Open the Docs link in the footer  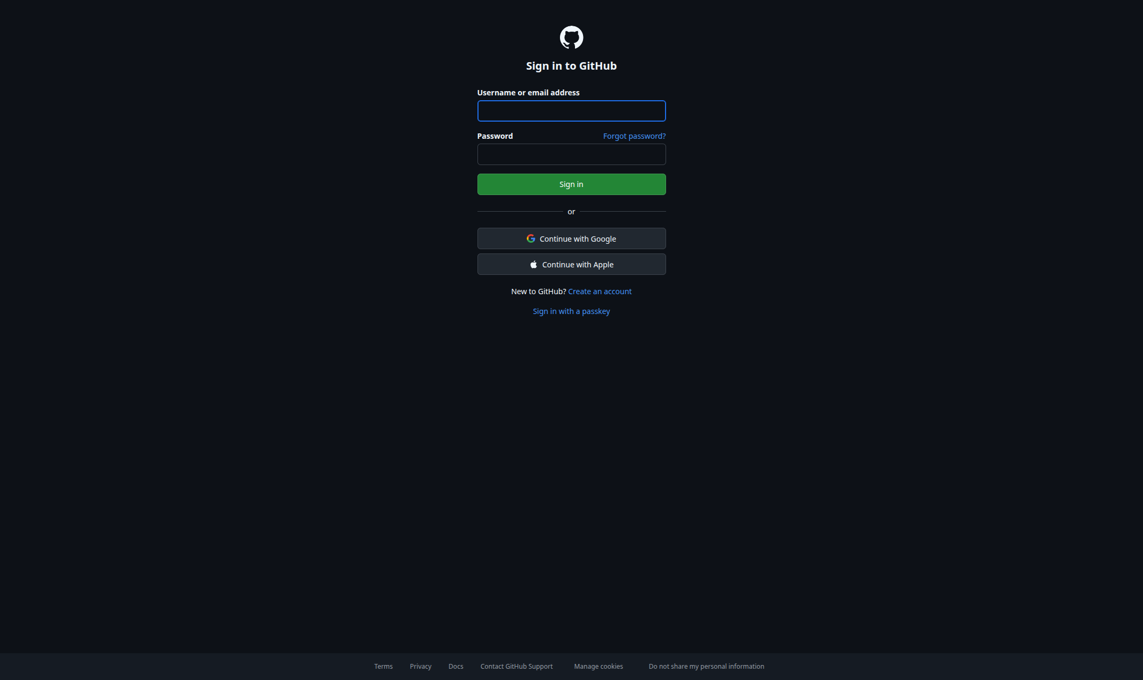(455, 666)
